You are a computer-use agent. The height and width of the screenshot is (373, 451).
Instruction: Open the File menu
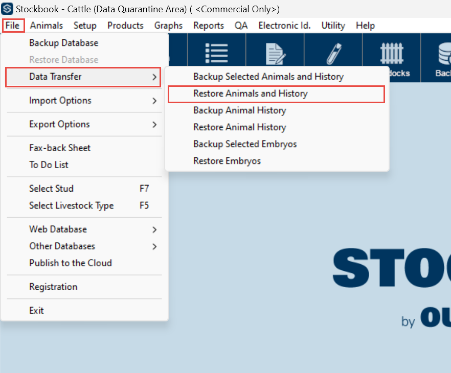point(13,26)
